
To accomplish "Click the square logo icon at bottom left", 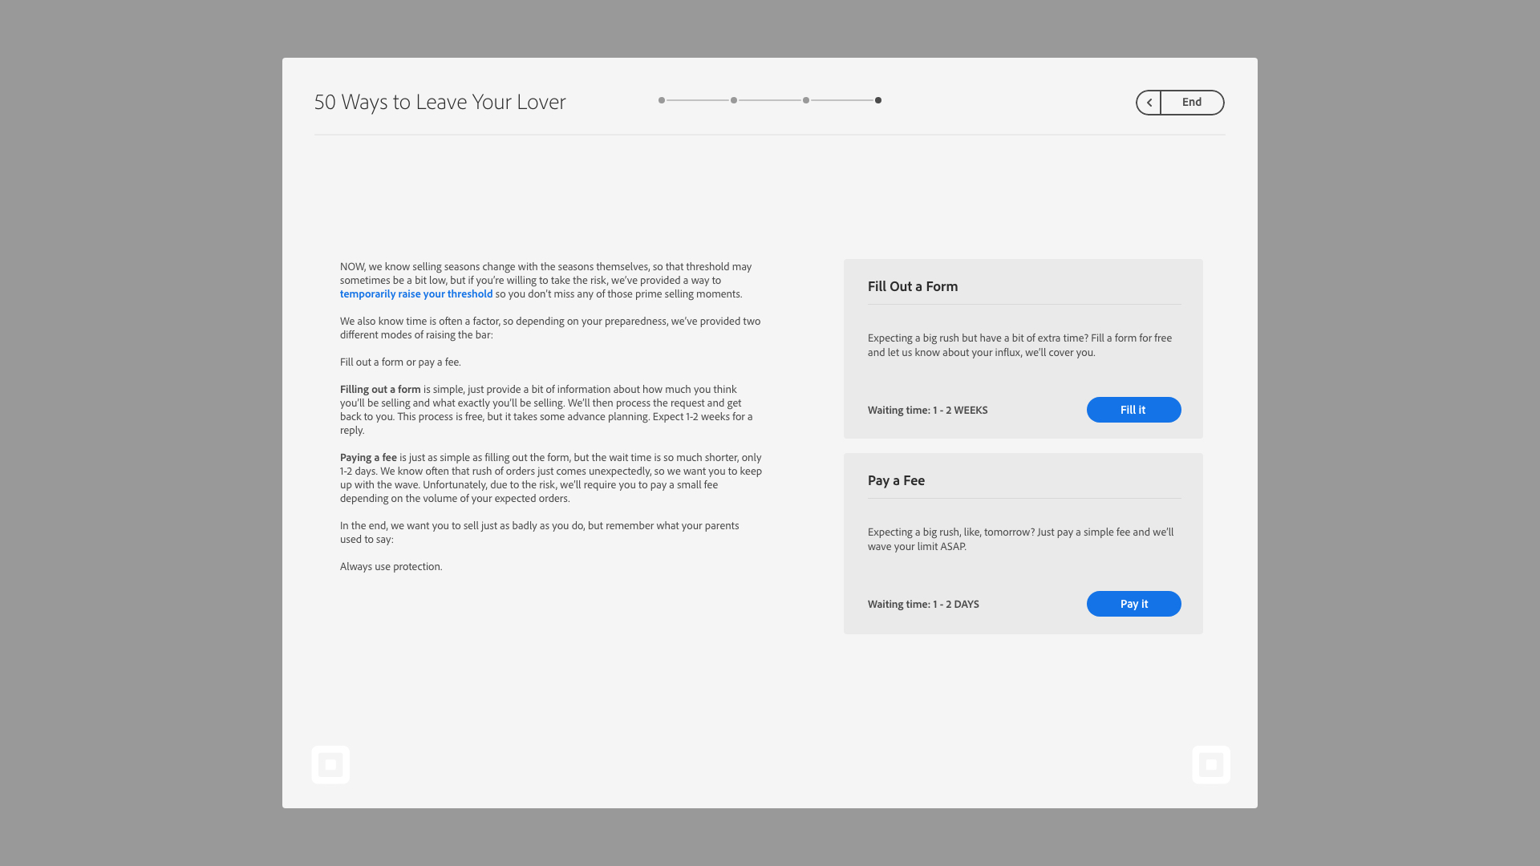I will (x=330, y=765).
